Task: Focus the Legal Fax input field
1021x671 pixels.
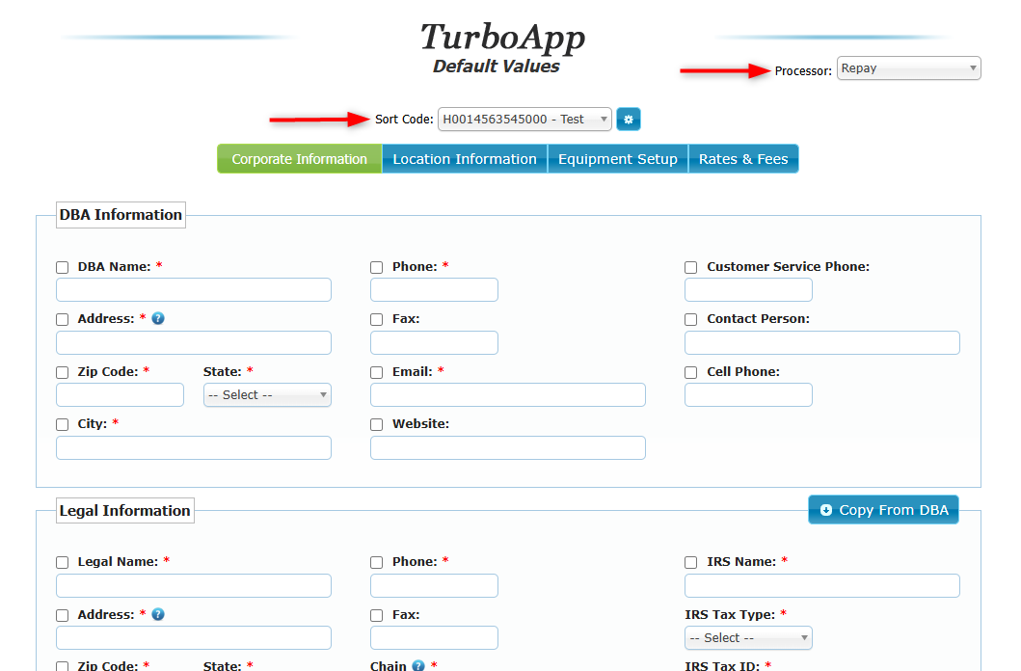Action: 434,638
